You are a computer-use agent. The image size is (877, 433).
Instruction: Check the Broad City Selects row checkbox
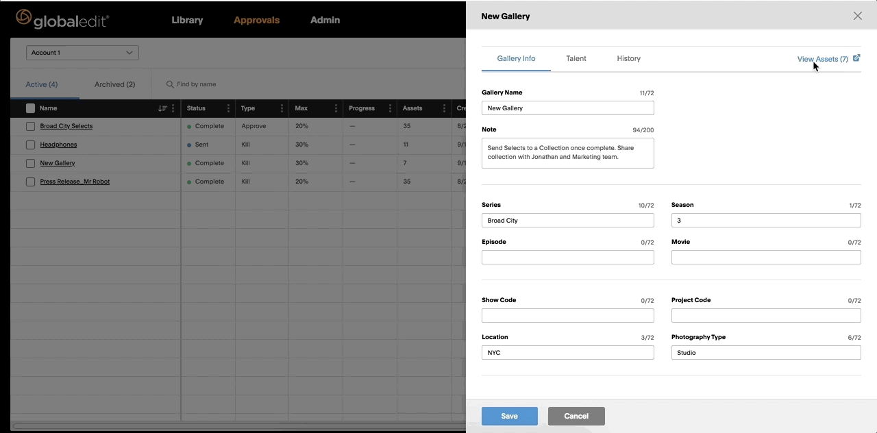pos(30,126)
